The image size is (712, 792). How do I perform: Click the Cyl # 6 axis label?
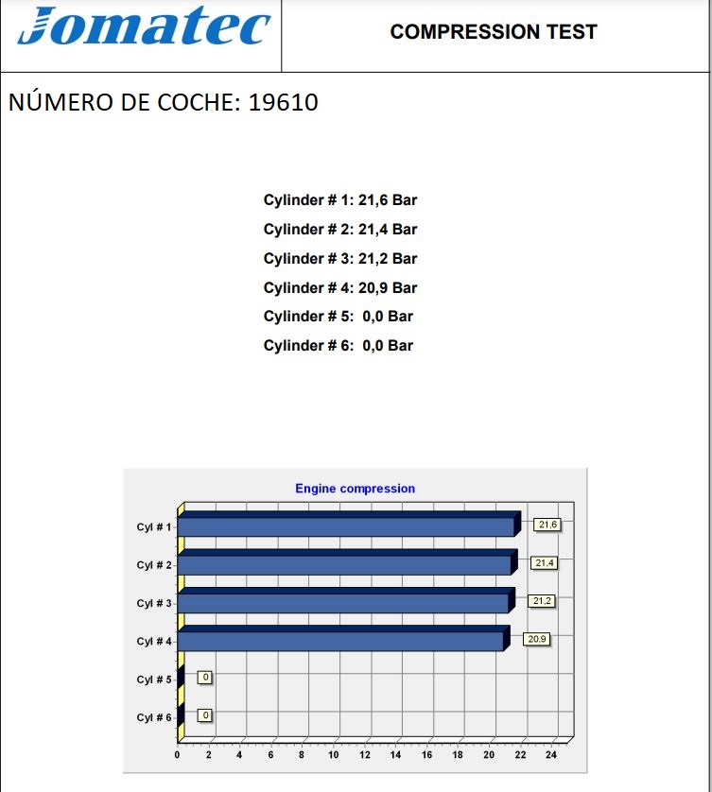[x=154, y=717]
